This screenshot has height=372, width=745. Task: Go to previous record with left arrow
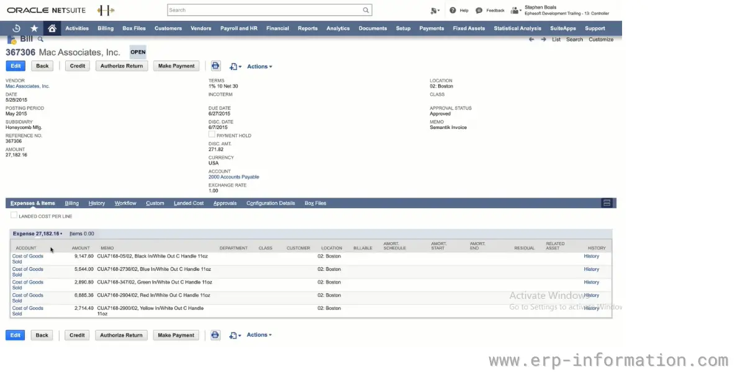[x=531, y=40]
